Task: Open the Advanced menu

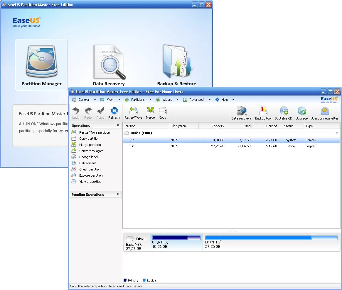Action: [196, 100]
